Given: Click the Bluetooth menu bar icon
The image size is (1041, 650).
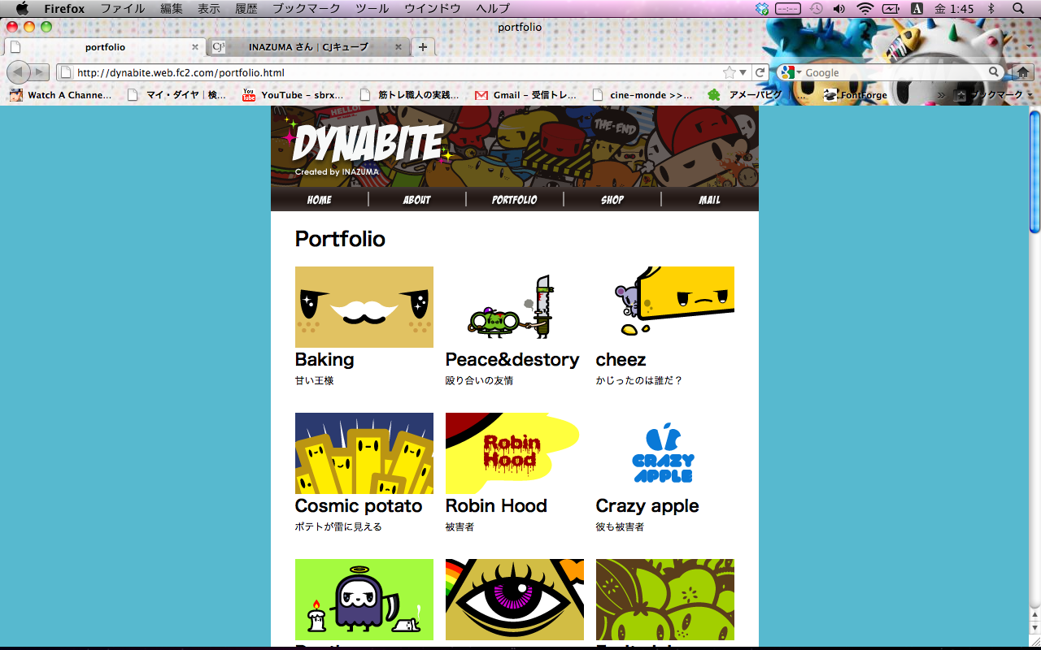Looking at the screenshot, I should [991, 8].
